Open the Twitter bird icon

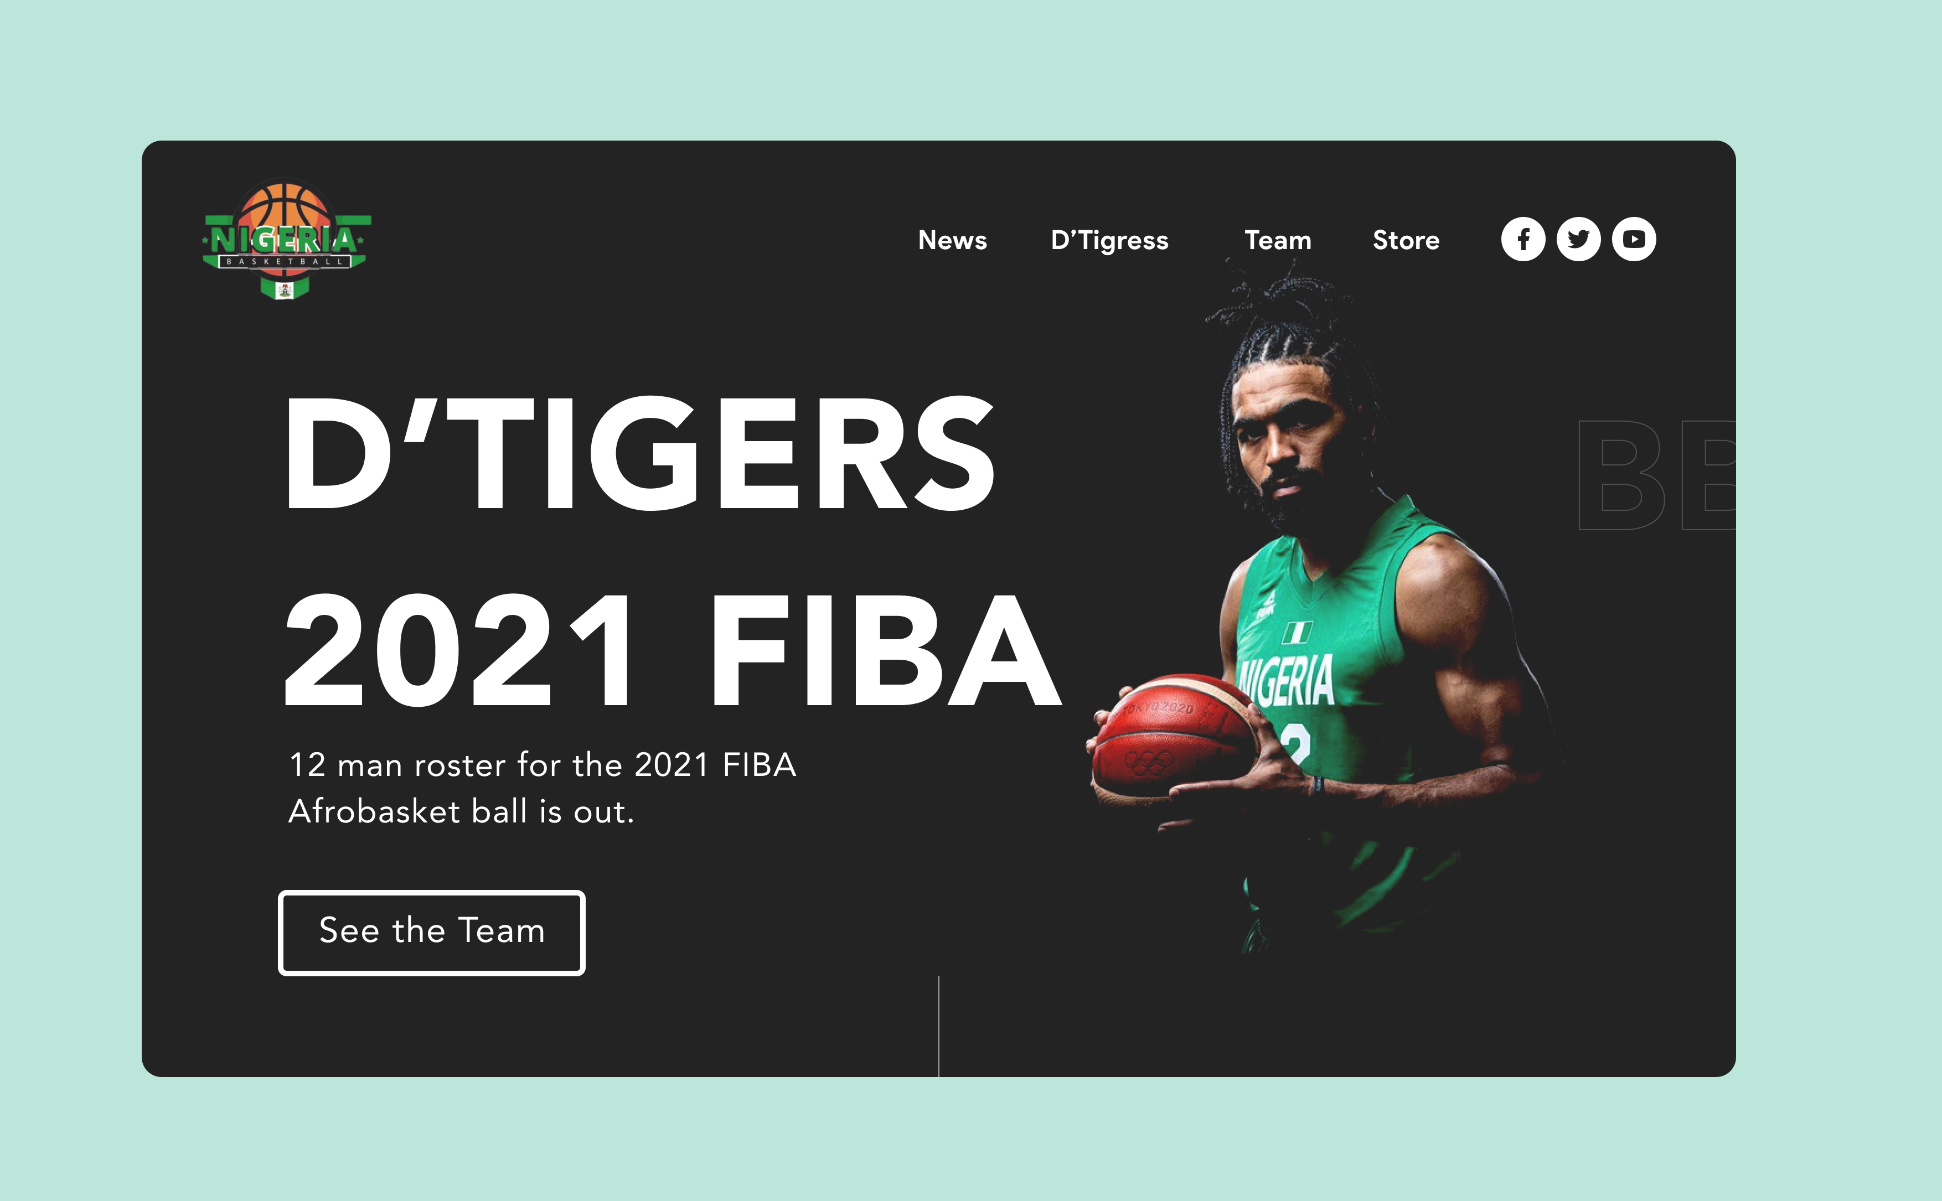coord(1578,239)
